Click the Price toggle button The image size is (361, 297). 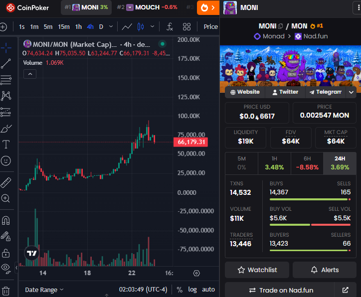[210, 27]
